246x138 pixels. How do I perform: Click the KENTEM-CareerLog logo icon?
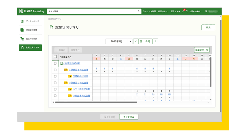[21, 12]
